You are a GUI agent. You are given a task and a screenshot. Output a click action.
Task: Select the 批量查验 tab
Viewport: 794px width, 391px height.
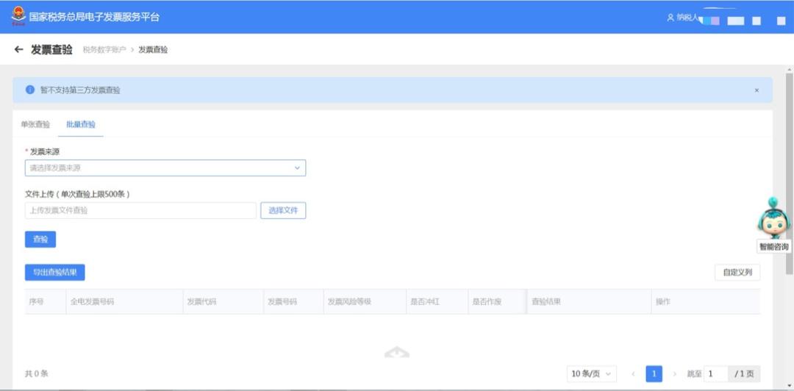tap(81, 124)
